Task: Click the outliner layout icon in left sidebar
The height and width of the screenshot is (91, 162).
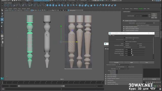Action: pos(2,45)
